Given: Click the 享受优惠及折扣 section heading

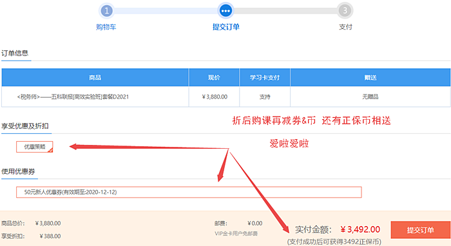Looking at the screenshot, I should 25,126.
